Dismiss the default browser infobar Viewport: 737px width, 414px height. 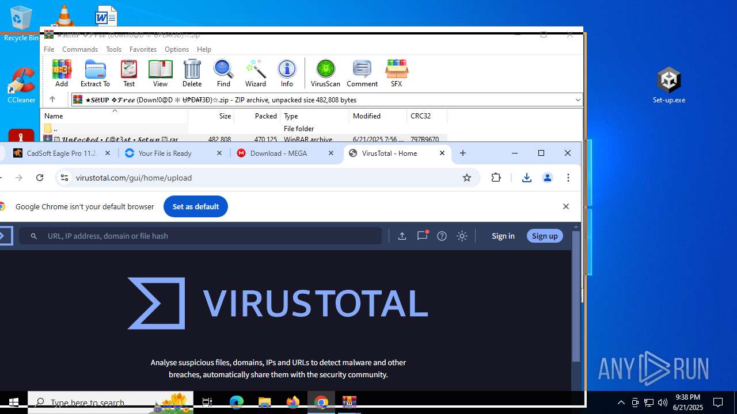click(x=565, y=206)
